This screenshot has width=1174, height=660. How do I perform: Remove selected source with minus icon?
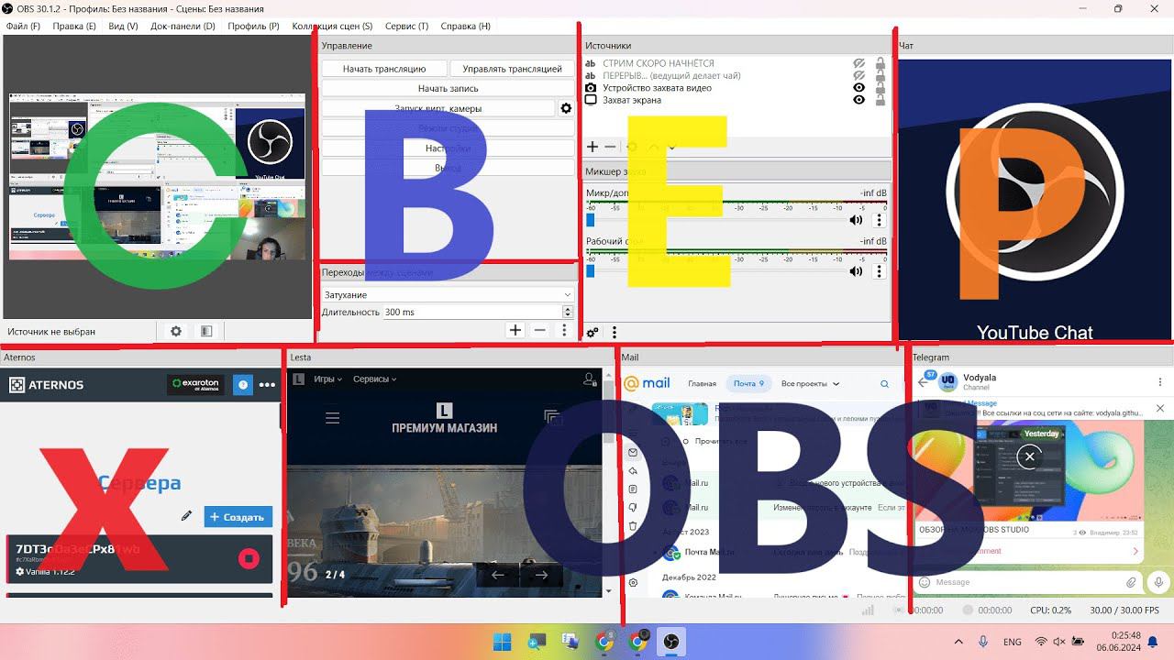610,147
